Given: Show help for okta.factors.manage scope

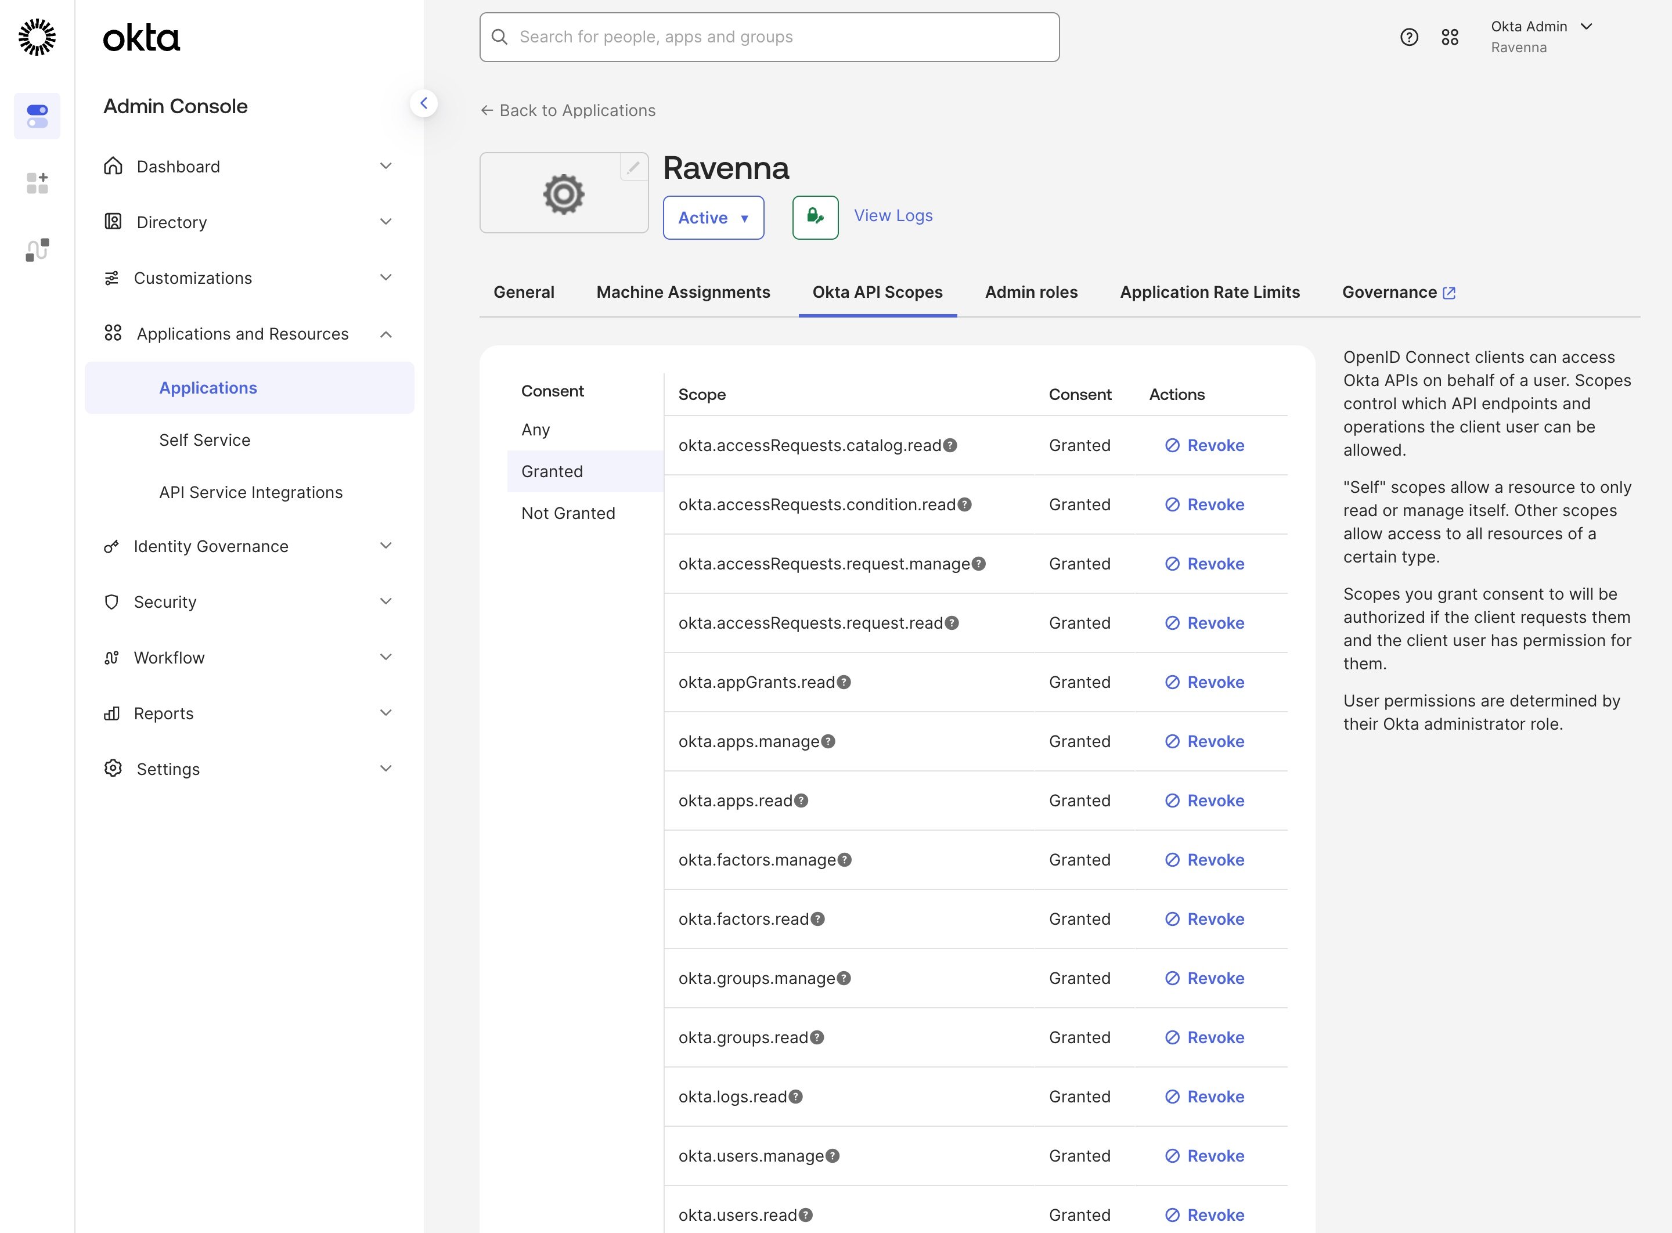Looking at the screenshot, I should [x=844, y=860].
